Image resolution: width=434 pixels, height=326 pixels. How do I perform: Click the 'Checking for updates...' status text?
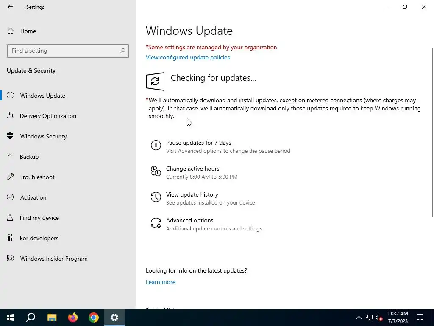(213, 78)
